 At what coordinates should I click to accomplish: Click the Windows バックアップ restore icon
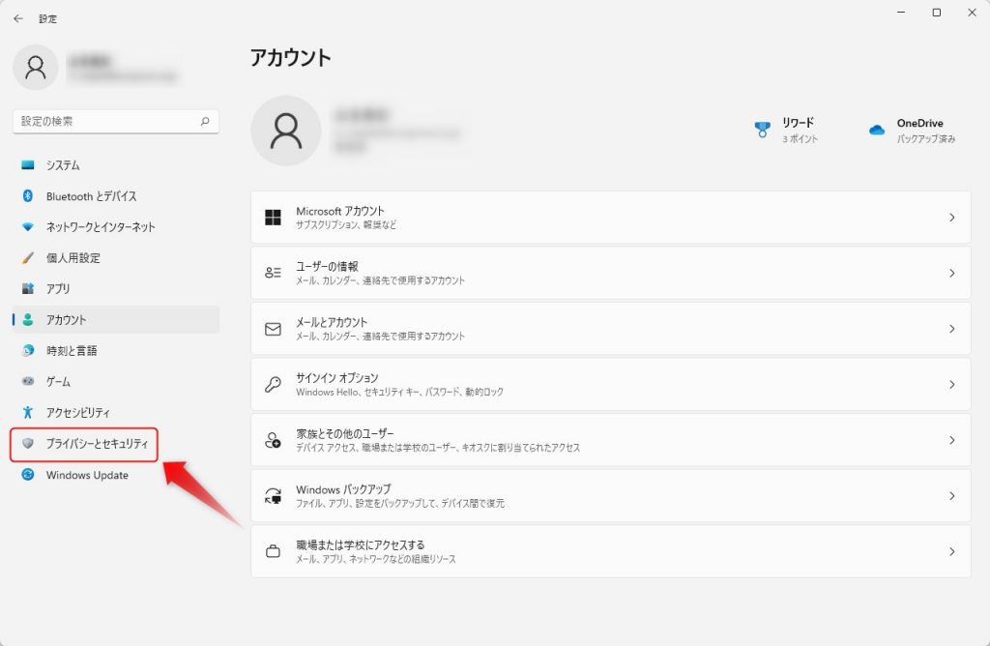coord(273,496)
